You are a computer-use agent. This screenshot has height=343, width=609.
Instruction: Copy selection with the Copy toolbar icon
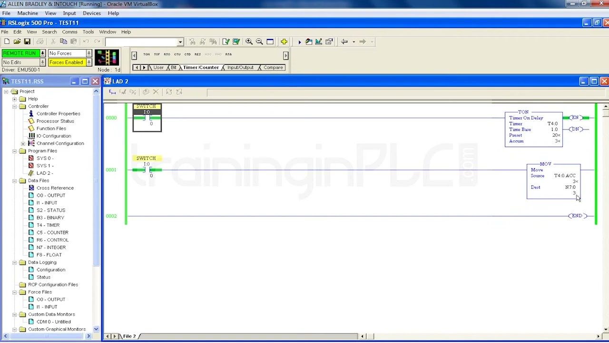[x=63, y=41]
